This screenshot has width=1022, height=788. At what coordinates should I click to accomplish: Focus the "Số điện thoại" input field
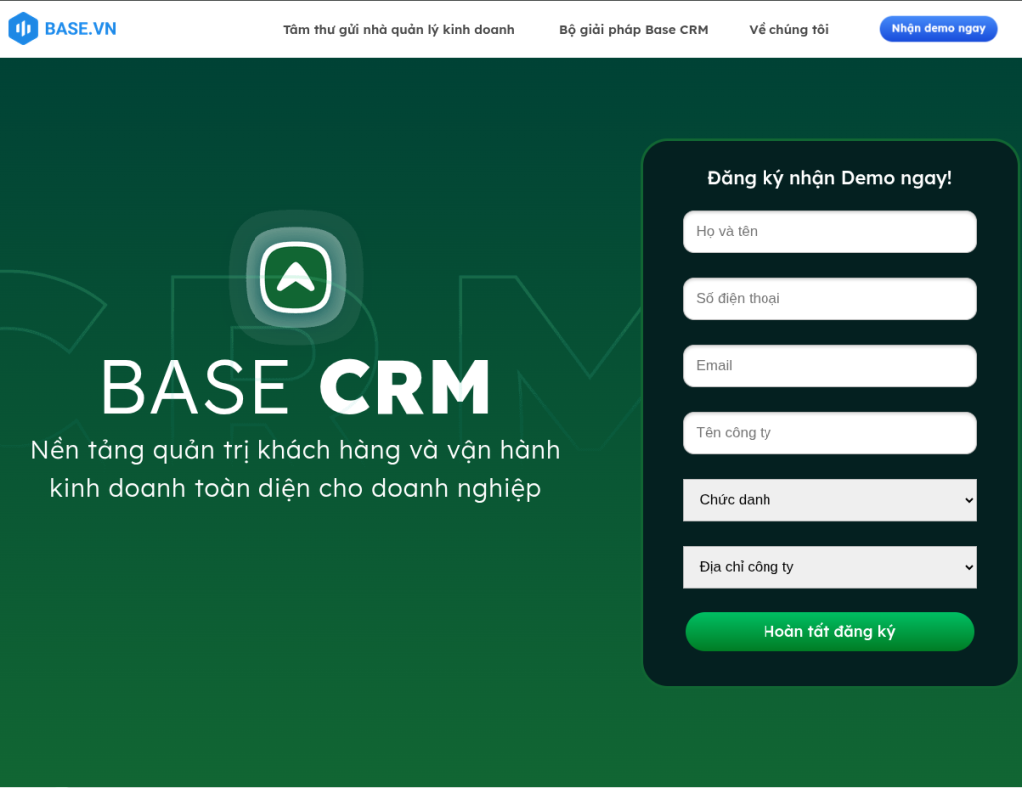coord(829,299)
